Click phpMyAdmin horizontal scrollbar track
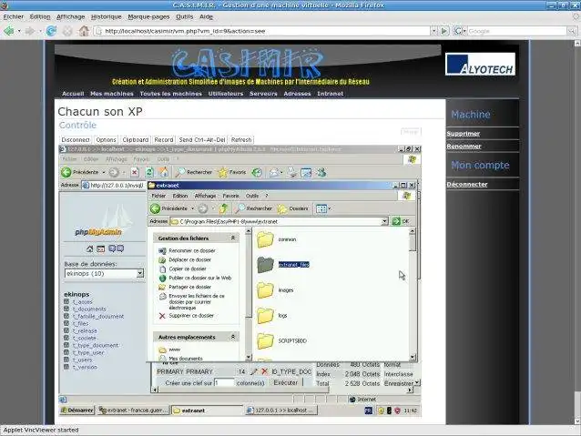Screen dimensions: 581x436 (x=282, y=390)
